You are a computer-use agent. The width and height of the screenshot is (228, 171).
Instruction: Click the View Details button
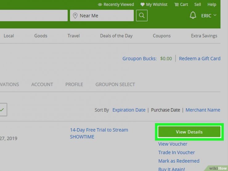pyautogui.click(x=189, y=132)
